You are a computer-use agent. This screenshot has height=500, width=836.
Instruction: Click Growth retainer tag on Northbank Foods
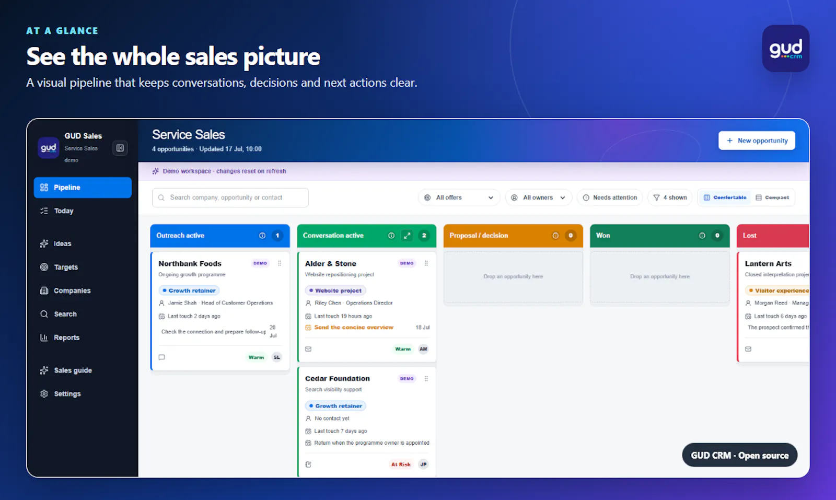(x=189, y=290)
